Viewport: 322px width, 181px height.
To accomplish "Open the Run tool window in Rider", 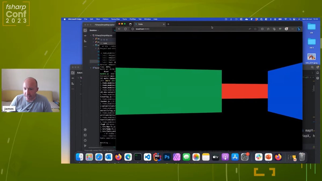I will point(85,129).
